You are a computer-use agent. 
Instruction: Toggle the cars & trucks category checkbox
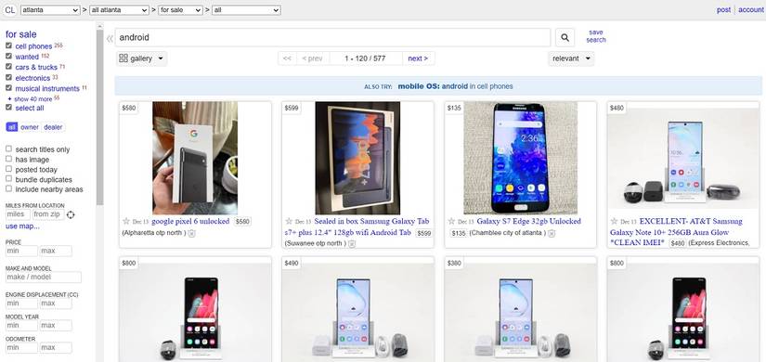coord(8,67)
